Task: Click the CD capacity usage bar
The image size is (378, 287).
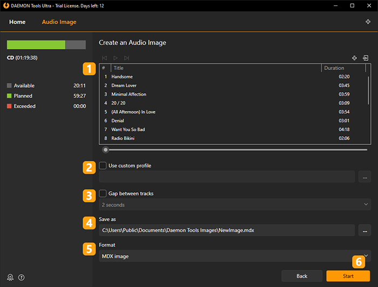Action: tap(46, 45)
